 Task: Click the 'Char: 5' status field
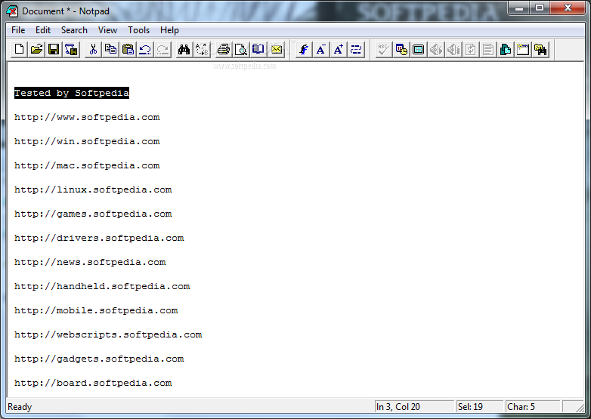coord(533,407)
